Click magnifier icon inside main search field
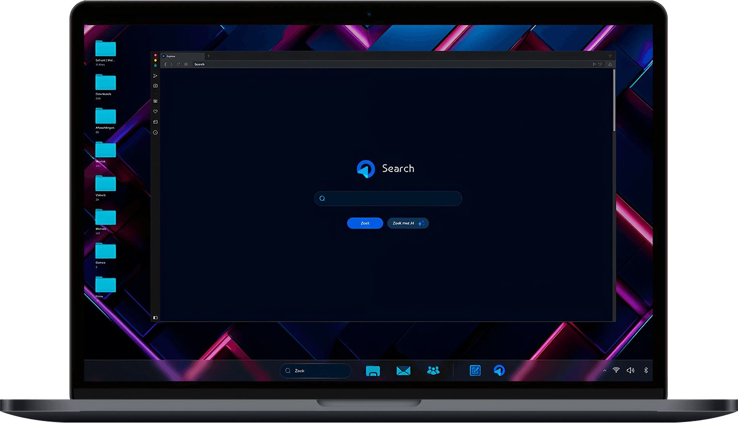This screenshot has width=738, height=423. click(322, 198)
